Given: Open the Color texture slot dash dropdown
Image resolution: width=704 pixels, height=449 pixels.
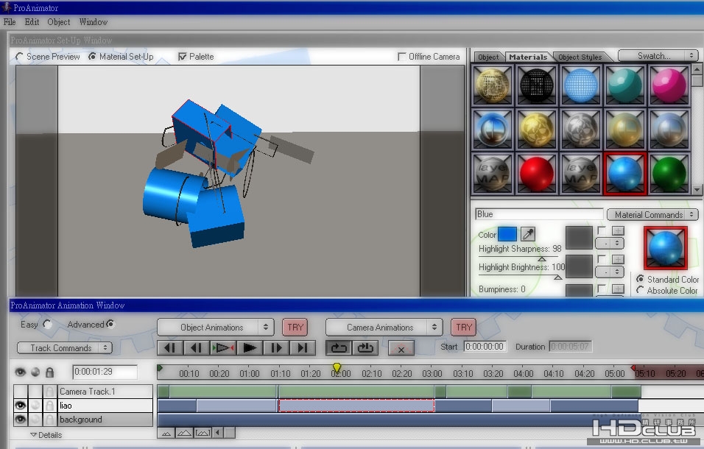Looking at the screenshot, I should [610, 243].
